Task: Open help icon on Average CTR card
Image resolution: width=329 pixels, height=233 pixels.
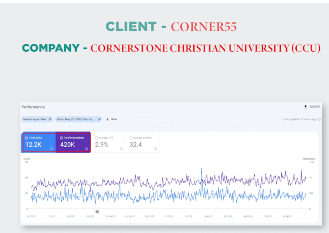Action: 121,149
